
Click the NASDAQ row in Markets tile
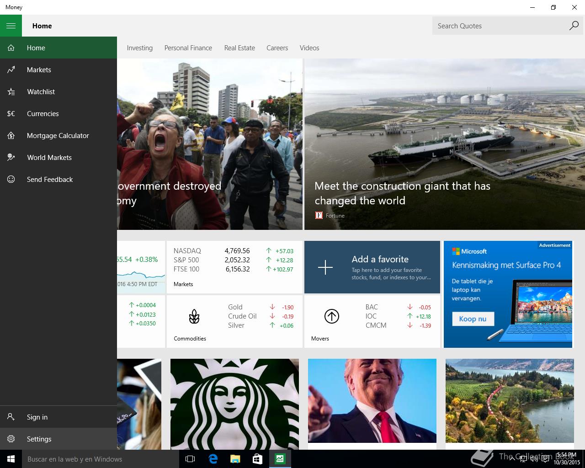(234, 250)
